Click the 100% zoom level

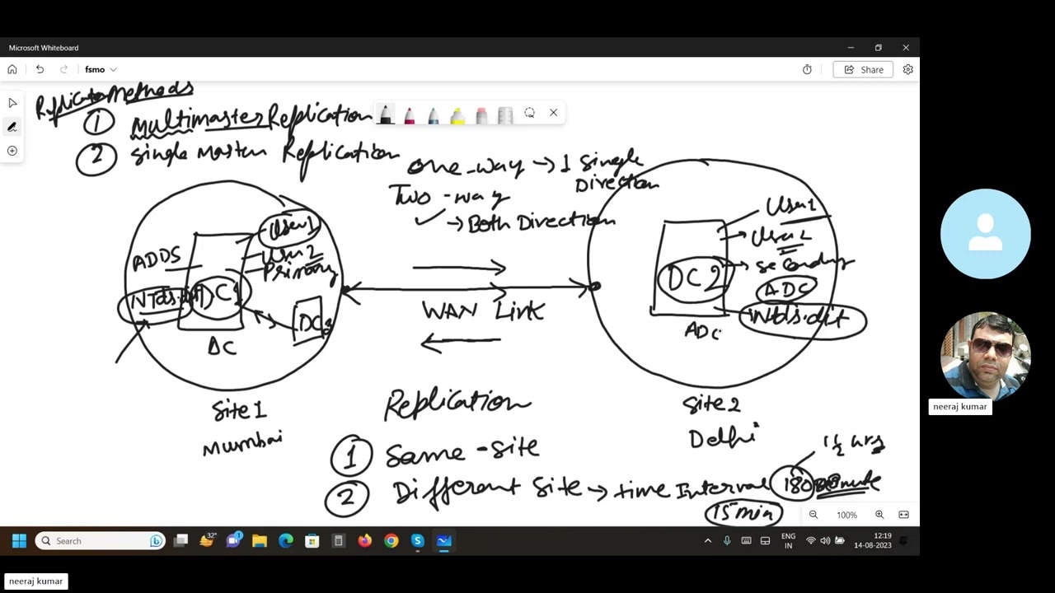[x=846, y=515]
